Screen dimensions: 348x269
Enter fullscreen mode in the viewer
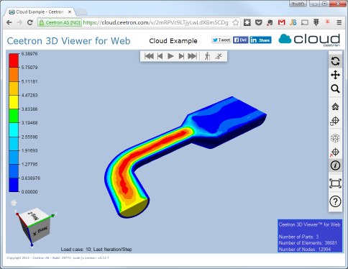(x=335, y=183)
